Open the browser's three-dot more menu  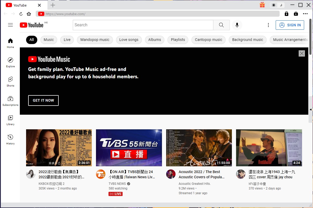click(x=305, y=14)
